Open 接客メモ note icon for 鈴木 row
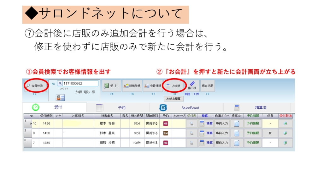This screenshot has height=180, width=323. pos(237,133)
